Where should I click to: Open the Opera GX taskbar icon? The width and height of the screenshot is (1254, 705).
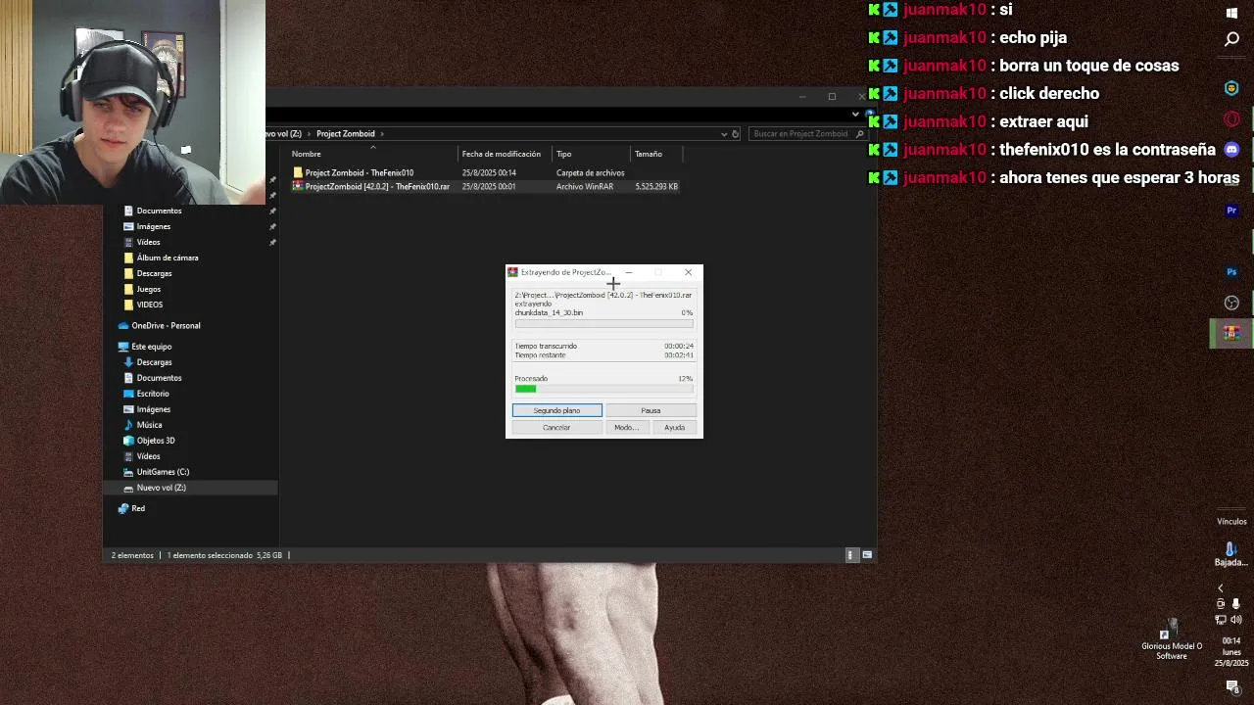1231,119
